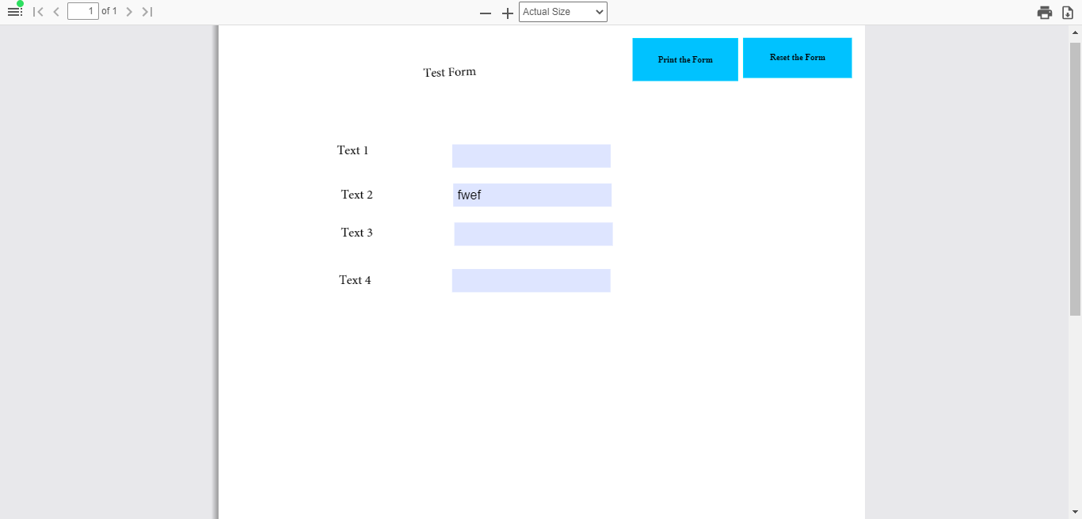Click the Test Form title text

(449, 71)
